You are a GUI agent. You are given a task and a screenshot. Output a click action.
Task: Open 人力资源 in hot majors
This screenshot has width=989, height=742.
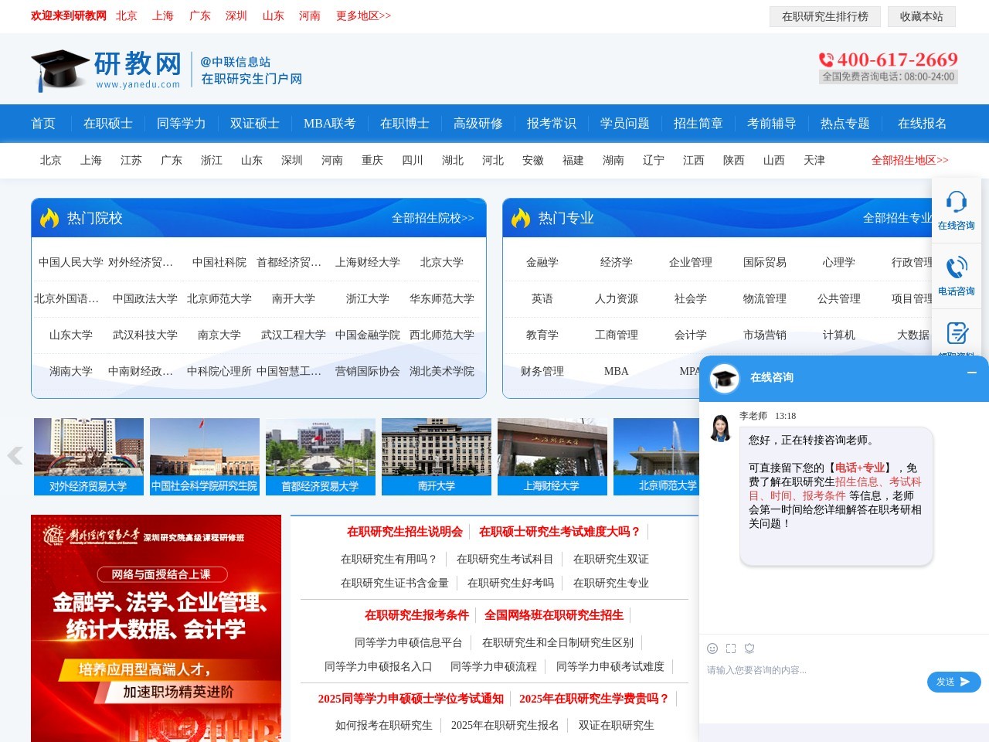pyautogui.click(x=617, y=298)
